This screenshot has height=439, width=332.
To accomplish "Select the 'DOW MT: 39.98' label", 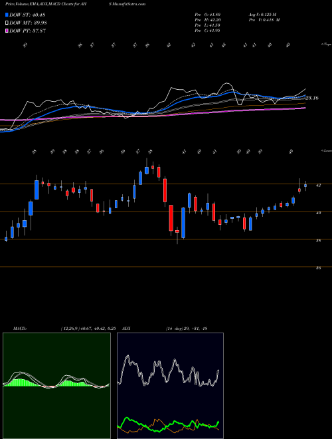I will pyautogui.click(x=28, y=23).
